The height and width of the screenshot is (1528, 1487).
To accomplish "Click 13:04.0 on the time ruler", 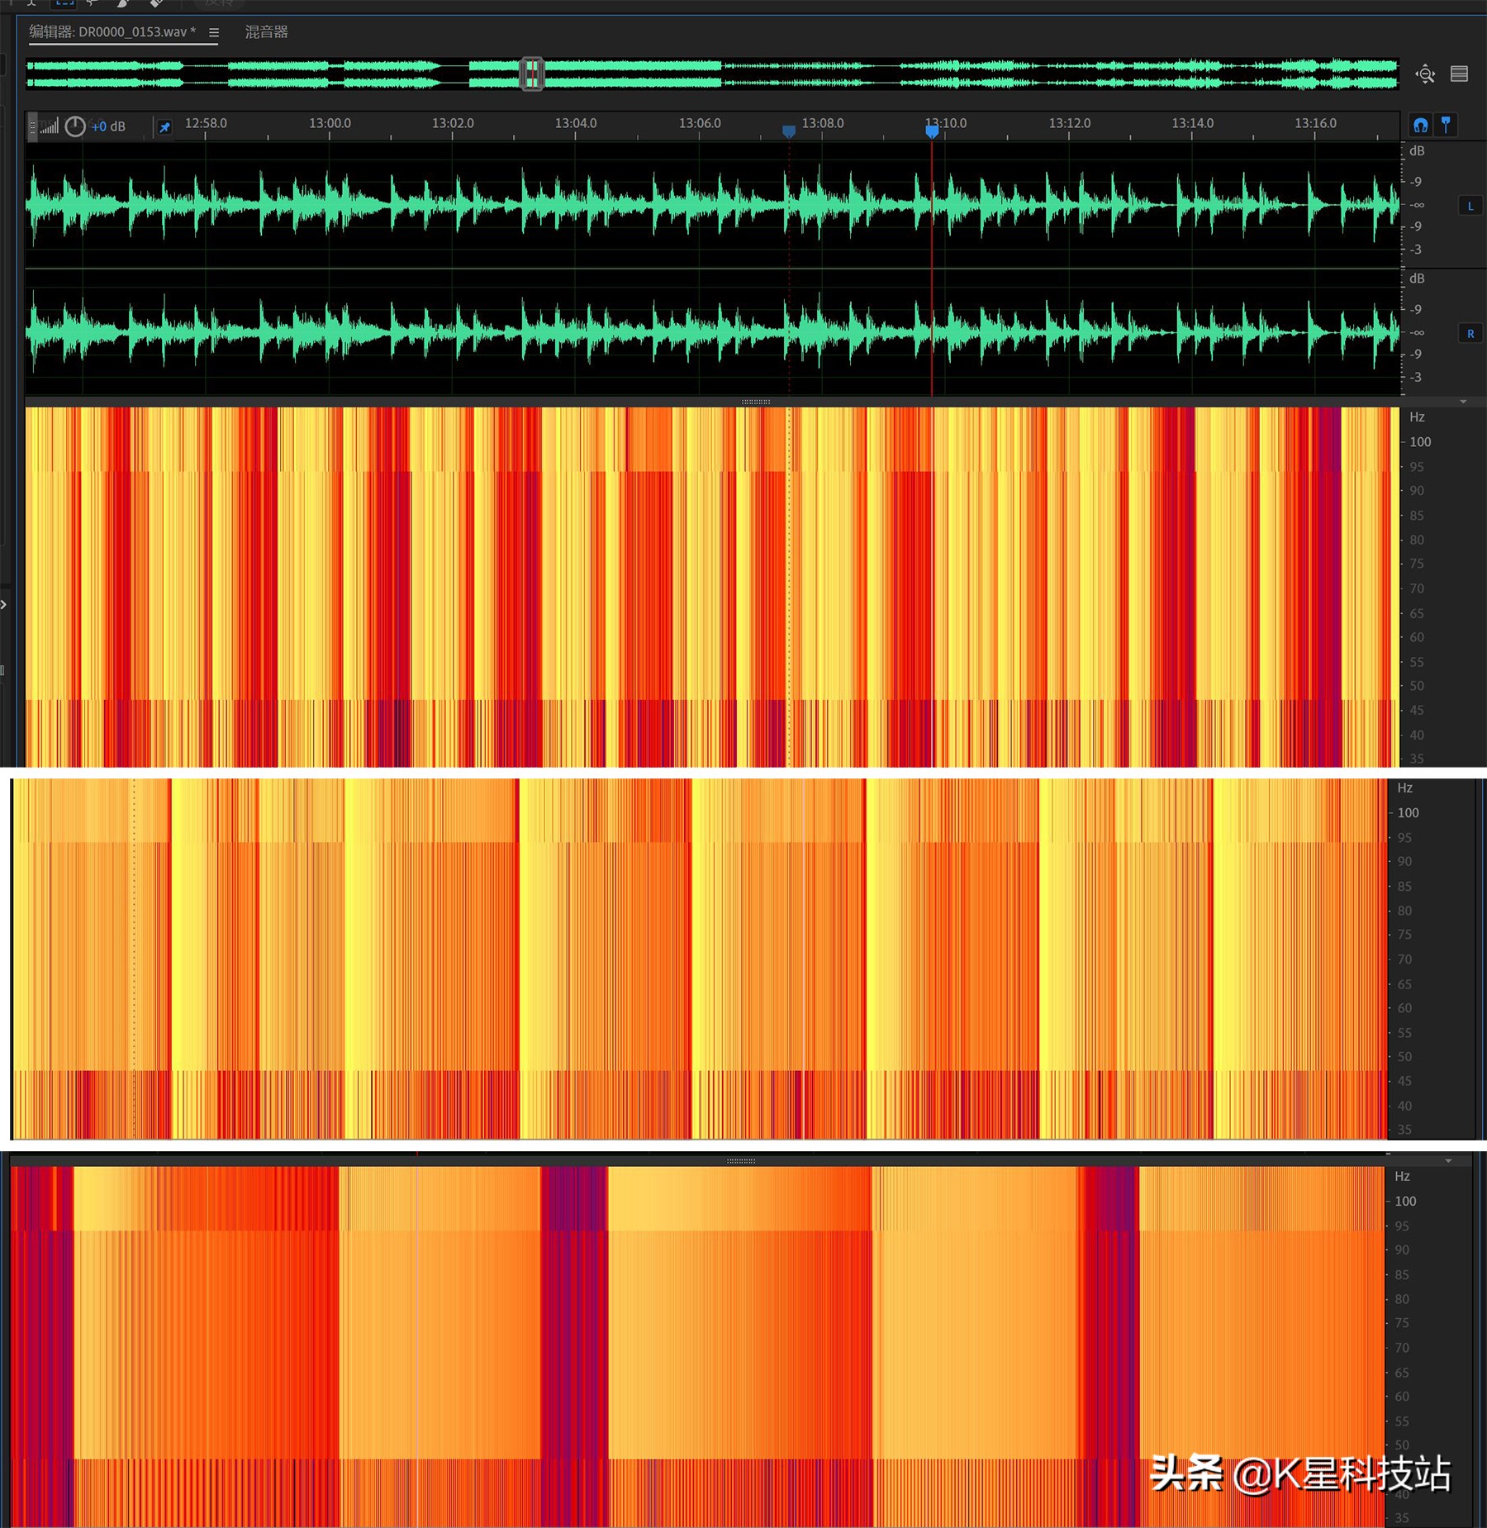I will [x=576, y=123].
